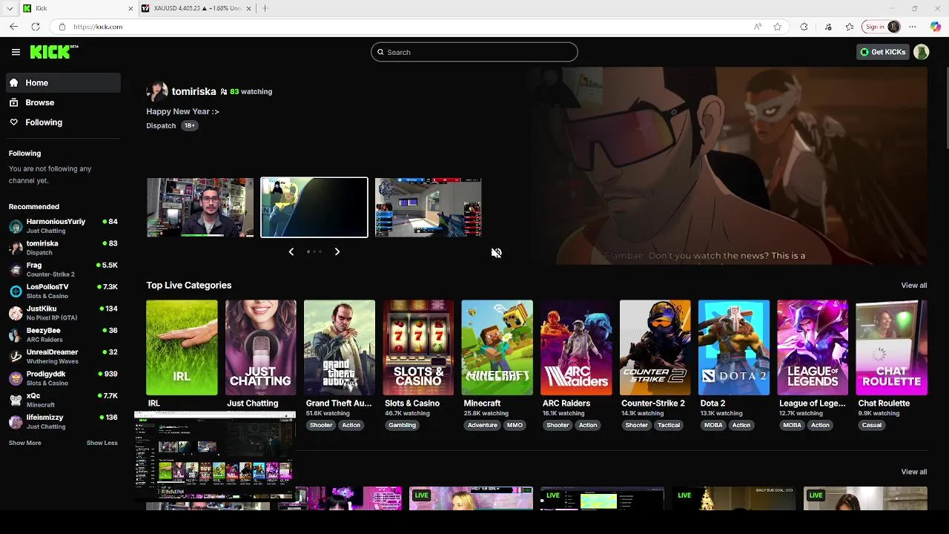Select the first featured stream thumbnail
The height and width of the screenshot is (534, 949).
(x=200, y=208)
